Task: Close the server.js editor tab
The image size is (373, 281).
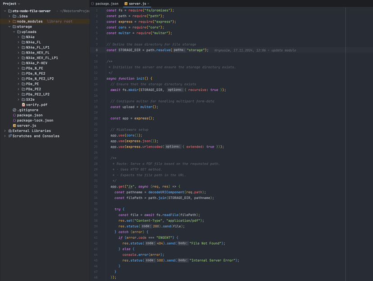Action: coord(148,4)
